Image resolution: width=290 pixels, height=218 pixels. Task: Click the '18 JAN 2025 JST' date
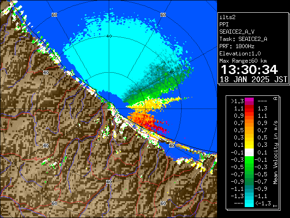[253, 79]
